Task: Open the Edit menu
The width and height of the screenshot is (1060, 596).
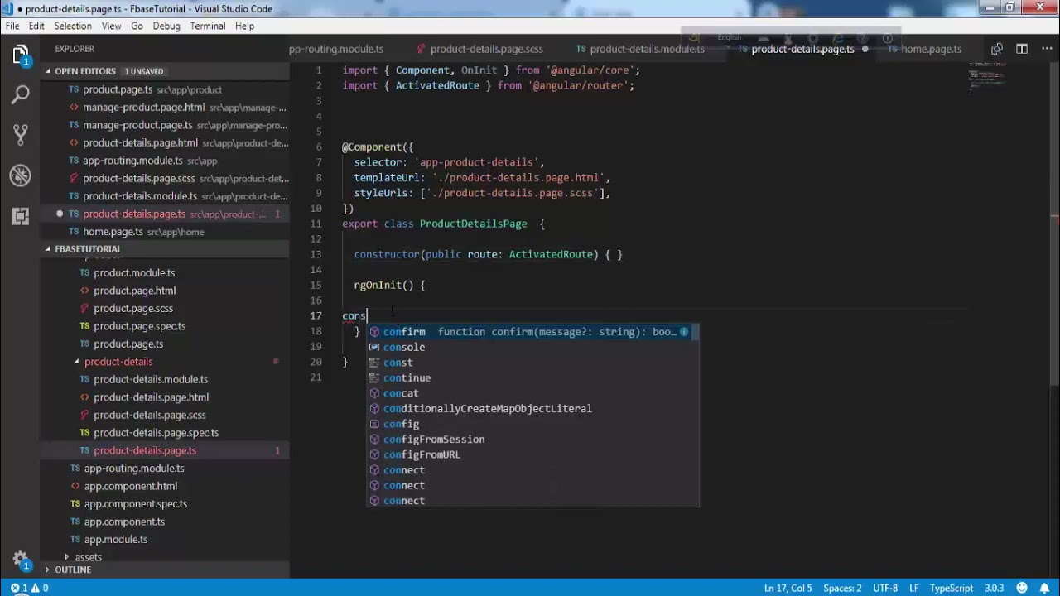Action: click(36, 26)
